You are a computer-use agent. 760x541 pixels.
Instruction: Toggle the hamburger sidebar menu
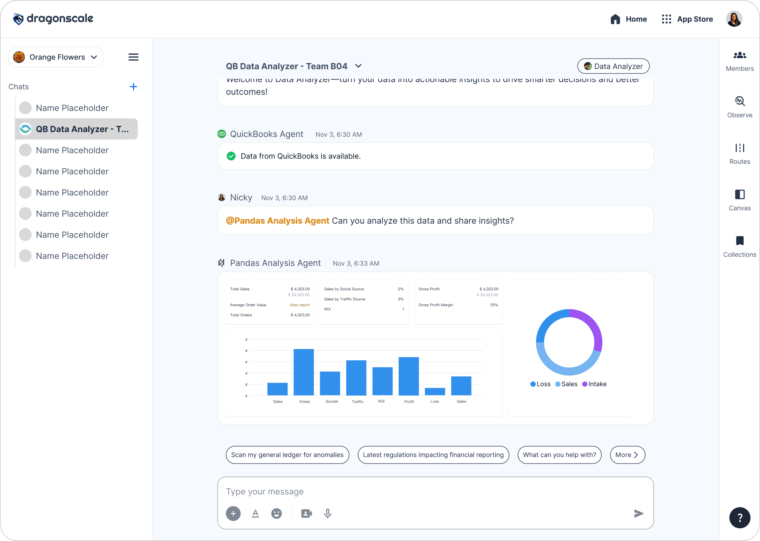click(133, 57)
